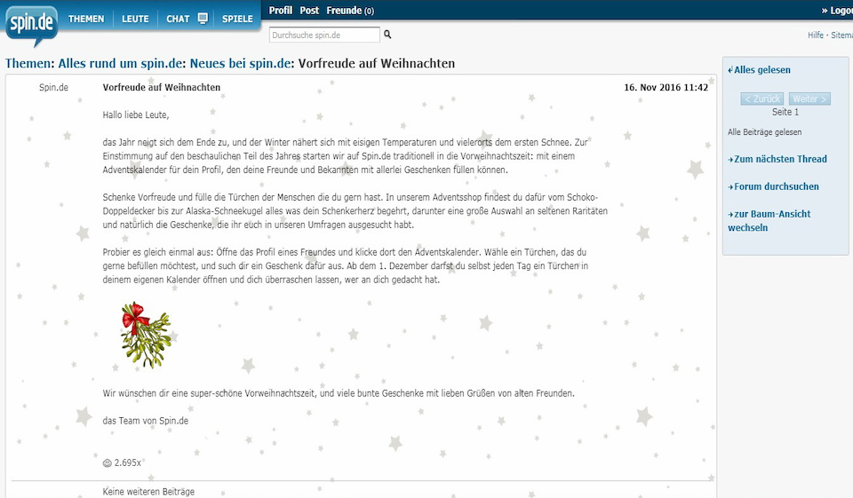Screen dimensions: 853x498
Task: Click the Weiter button
Action: 809,99
